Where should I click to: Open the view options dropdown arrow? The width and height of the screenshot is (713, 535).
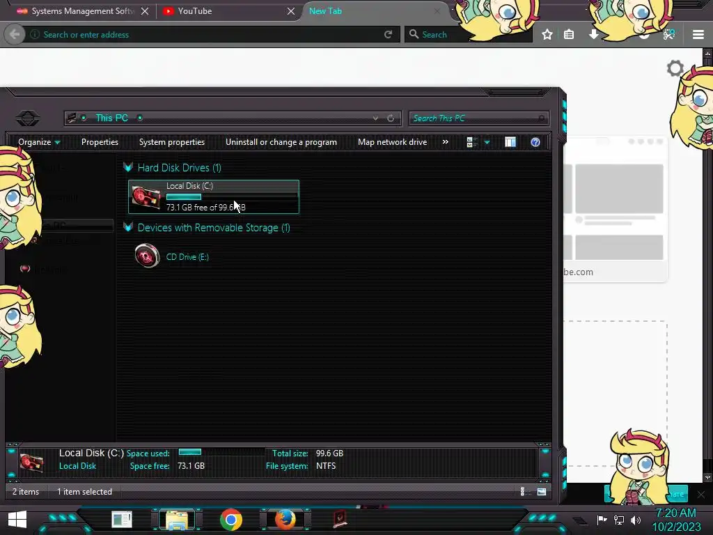[487, 142]
